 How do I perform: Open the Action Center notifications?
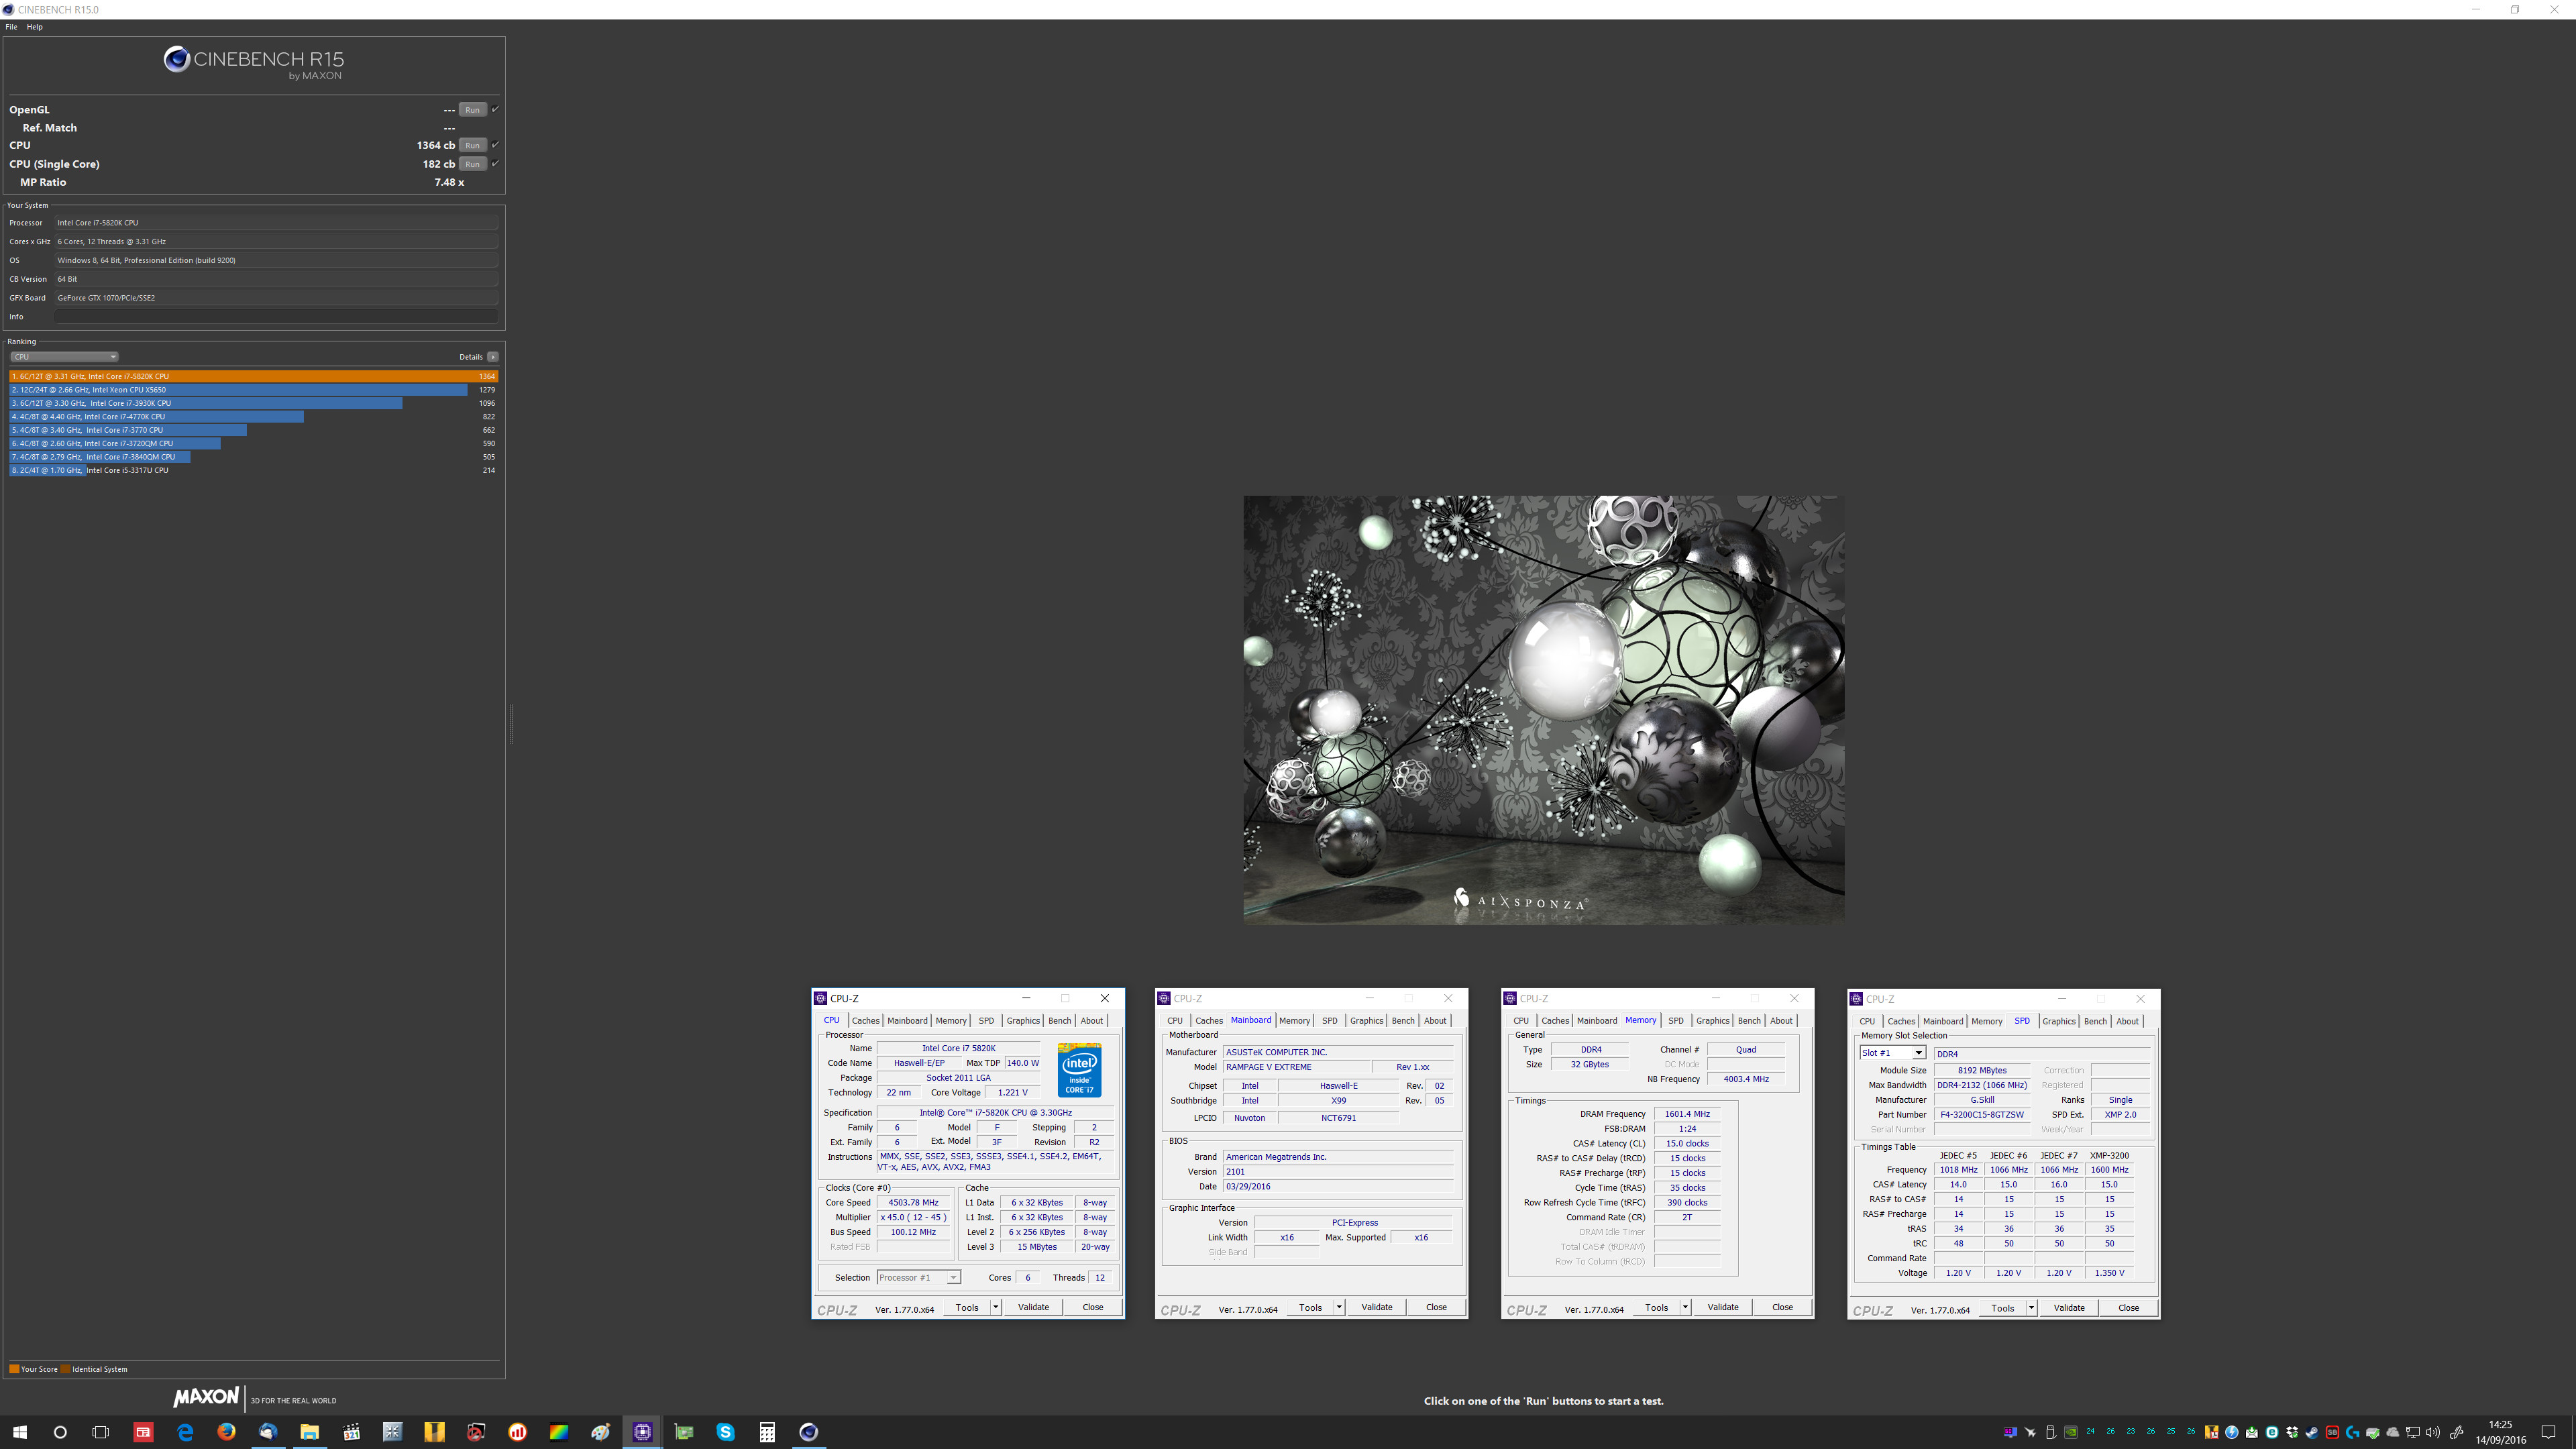tap(2548, 1432)
